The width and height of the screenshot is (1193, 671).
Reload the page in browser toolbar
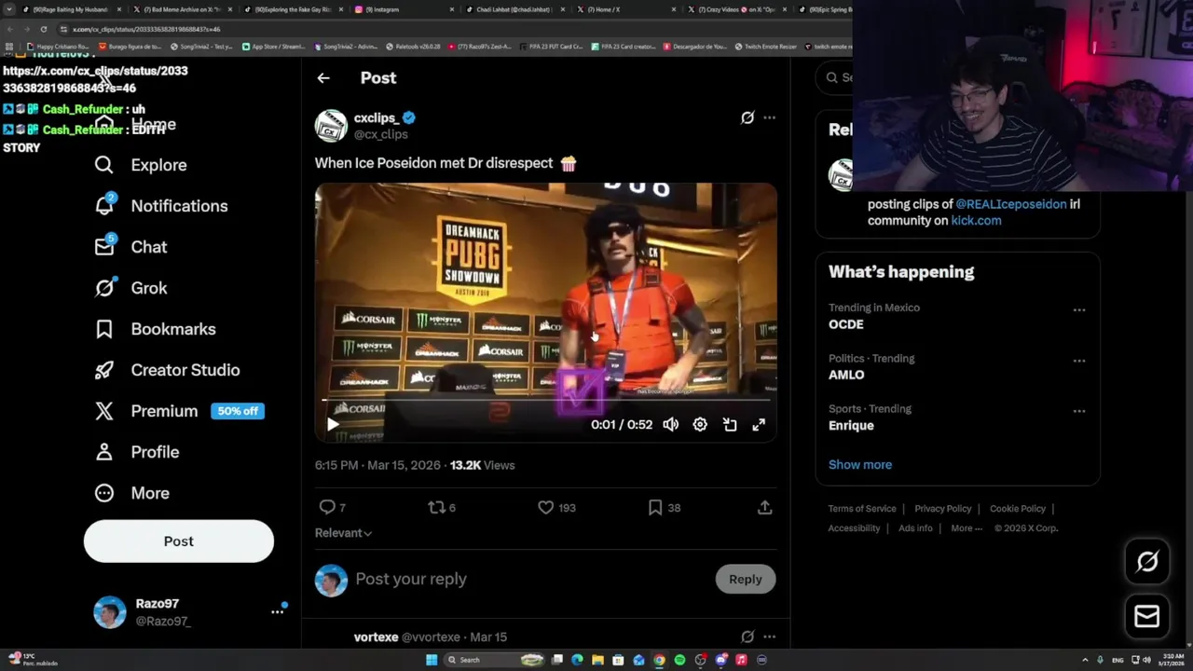43,29
